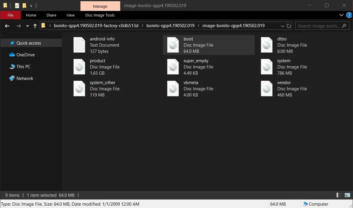The height and width of the screenshot is (208, 353).
Task: Open the Customize Quick Access Toolbar dropdown
Action: pos(31,6)
